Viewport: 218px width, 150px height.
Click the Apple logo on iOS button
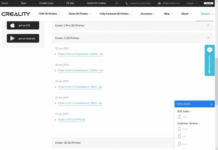(x=13, y=25)
